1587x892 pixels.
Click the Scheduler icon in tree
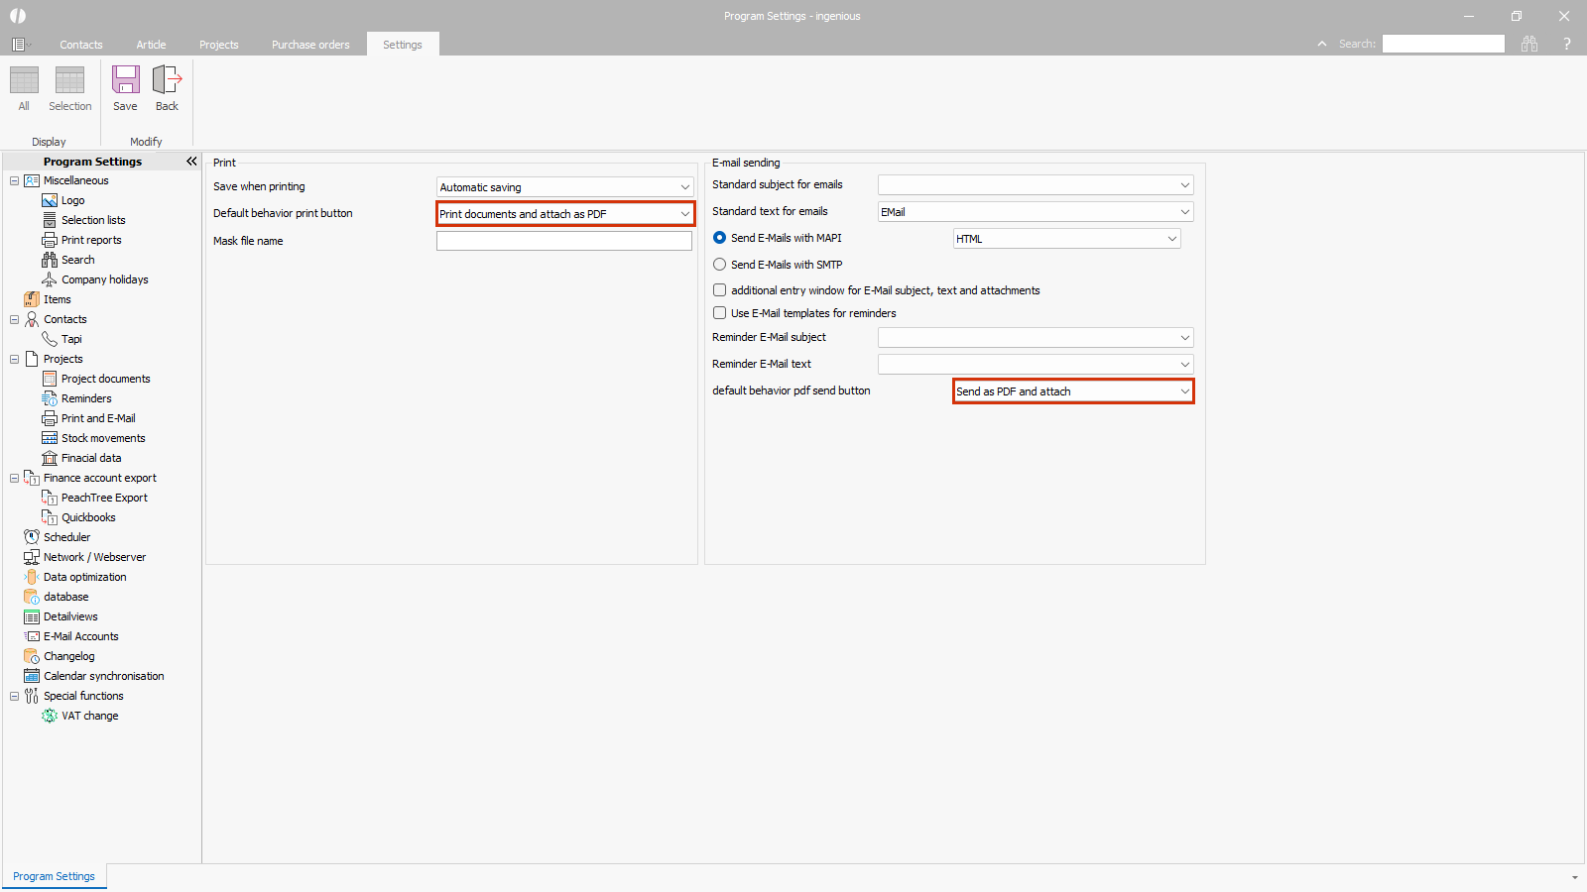click(x=32, y=537)
